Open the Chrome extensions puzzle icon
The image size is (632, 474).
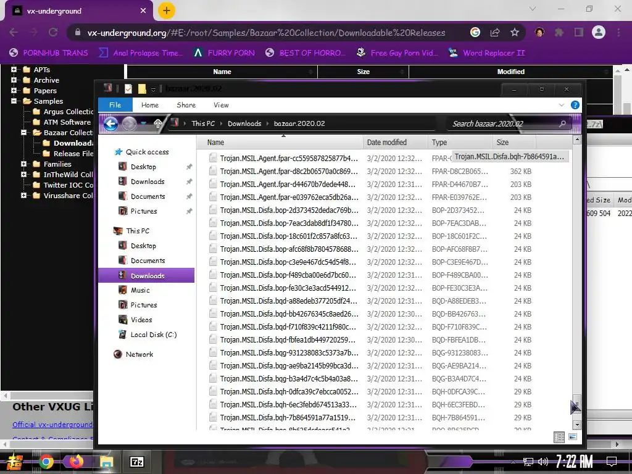(x=559, y=32)
